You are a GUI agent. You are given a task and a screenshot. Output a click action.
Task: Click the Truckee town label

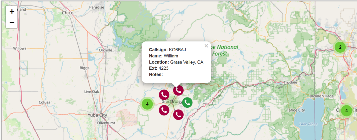pyautogui.click(x=291, y=82)
